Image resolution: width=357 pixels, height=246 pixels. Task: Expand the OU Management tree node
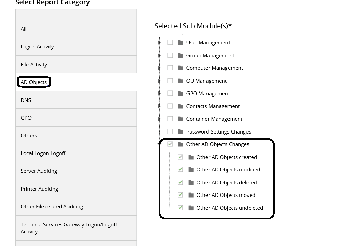(x=159, y=81)
